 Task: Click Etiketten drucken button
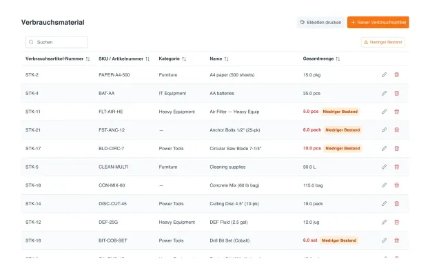[320, 23]
